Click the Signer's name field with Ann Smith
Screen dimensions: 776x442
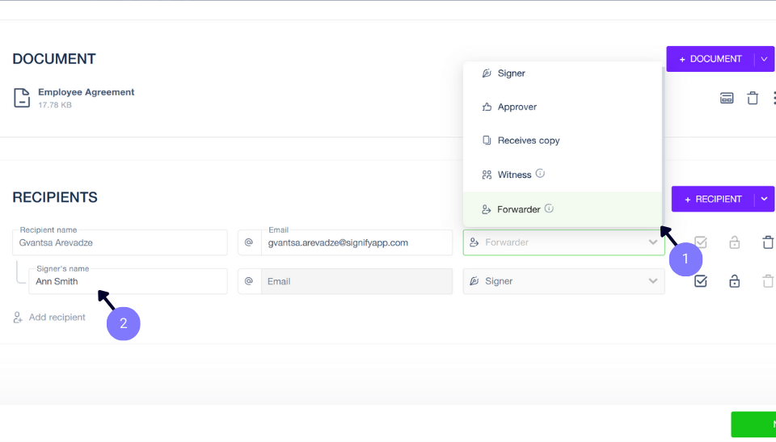[129, 281]
